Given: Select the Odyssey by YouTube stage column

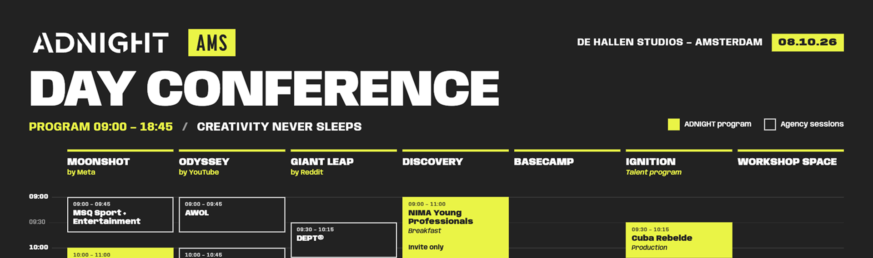Looking at the screenshot, I should click(x=232, y=166).
